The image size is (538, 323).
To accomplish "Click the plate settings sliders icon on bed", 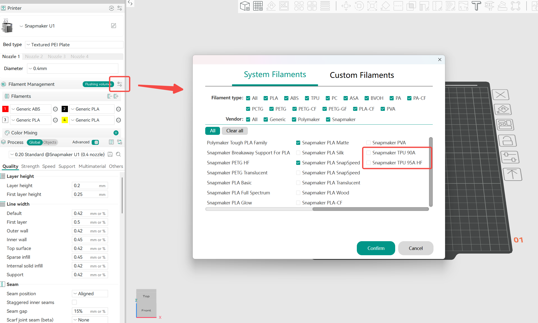I will (510, 157).
